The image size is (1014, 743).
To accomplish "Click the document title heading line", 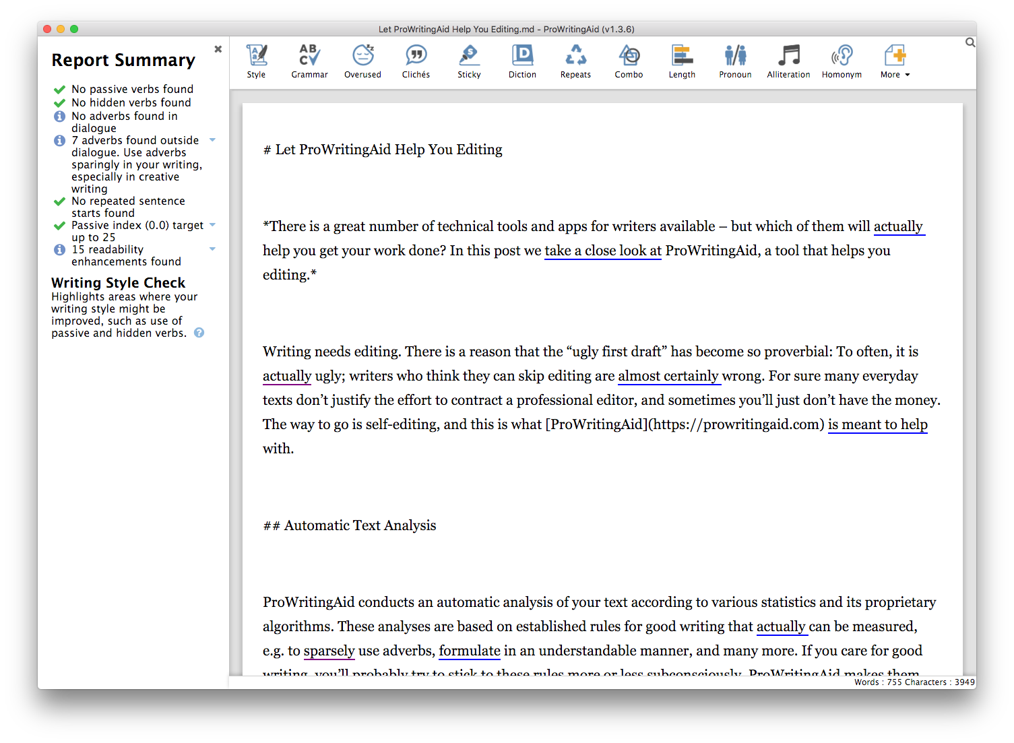I will pos(383,150).
